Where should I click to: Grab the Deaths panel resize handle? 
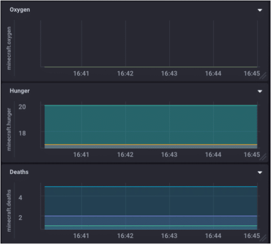pyautogui.click(x=263, y=238)
